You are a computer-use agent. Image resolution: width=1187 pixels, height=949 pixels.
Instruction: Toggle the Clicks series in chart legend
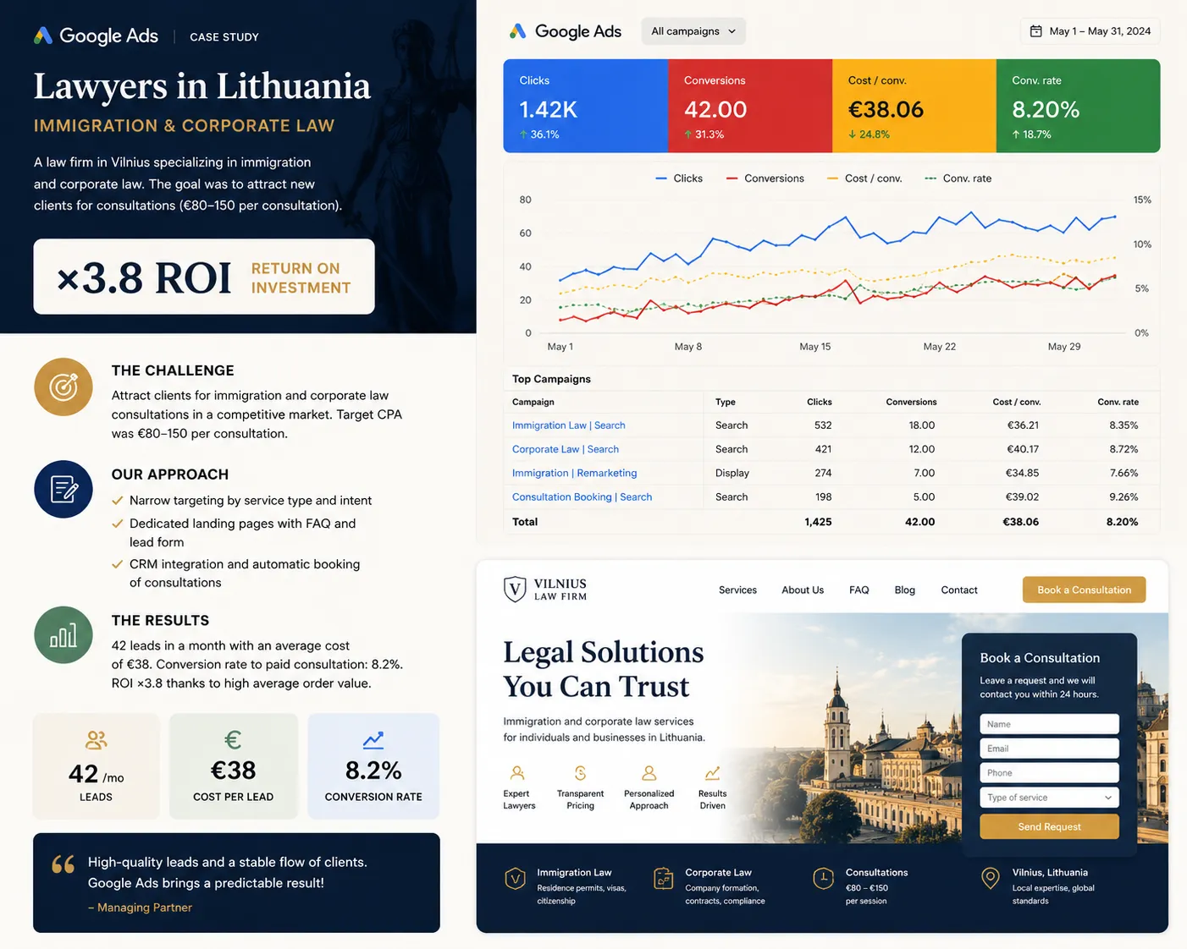pyautogui.click(x=679, y=178)
